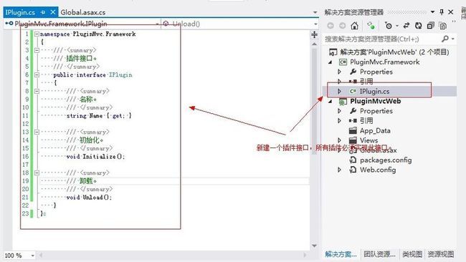Collapse the PluginMvc.Framework project node
This screenshot has height=262, width=466.
coord(331,62)
